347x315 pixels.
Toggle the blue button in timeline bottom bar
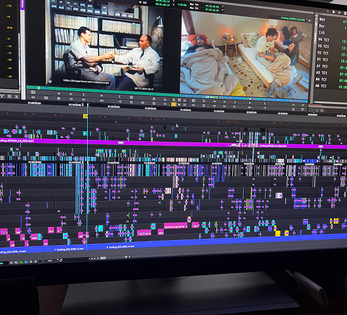26,262
